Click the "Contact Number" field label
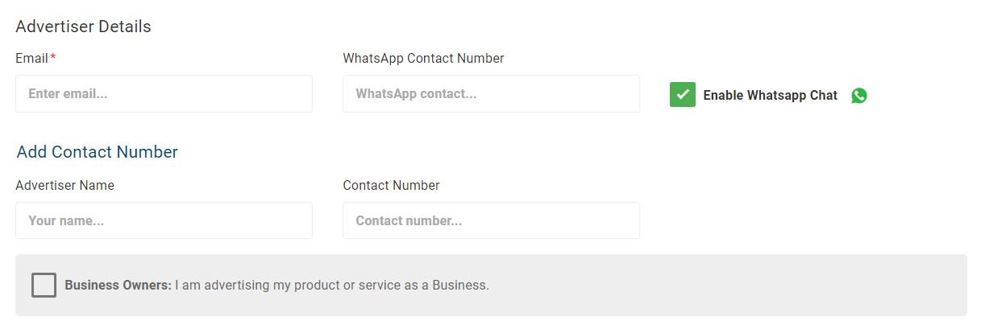This screenshot has width=985, height=333. point(391,185)
